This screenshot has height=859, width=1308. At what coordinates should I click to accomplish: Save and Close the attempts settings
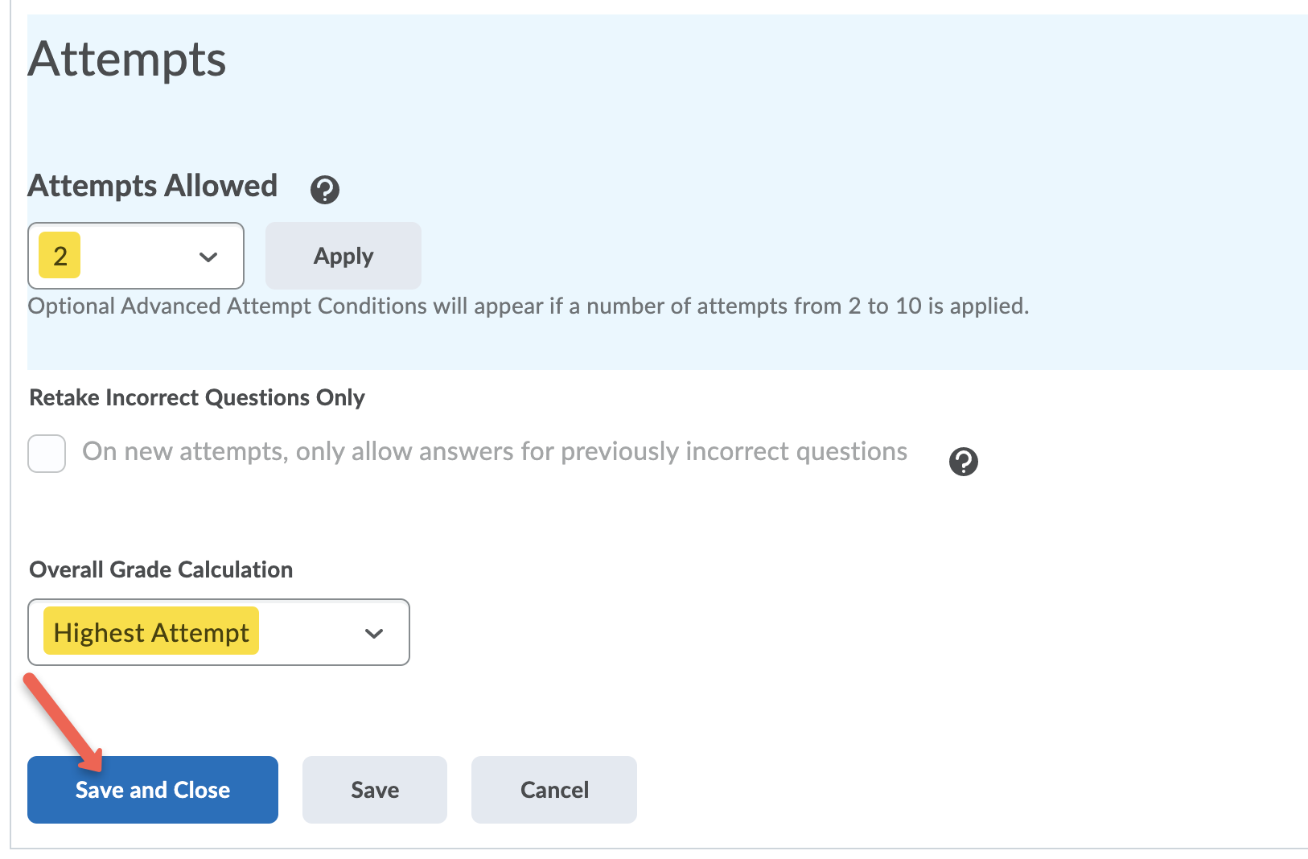tap(152, 790)
